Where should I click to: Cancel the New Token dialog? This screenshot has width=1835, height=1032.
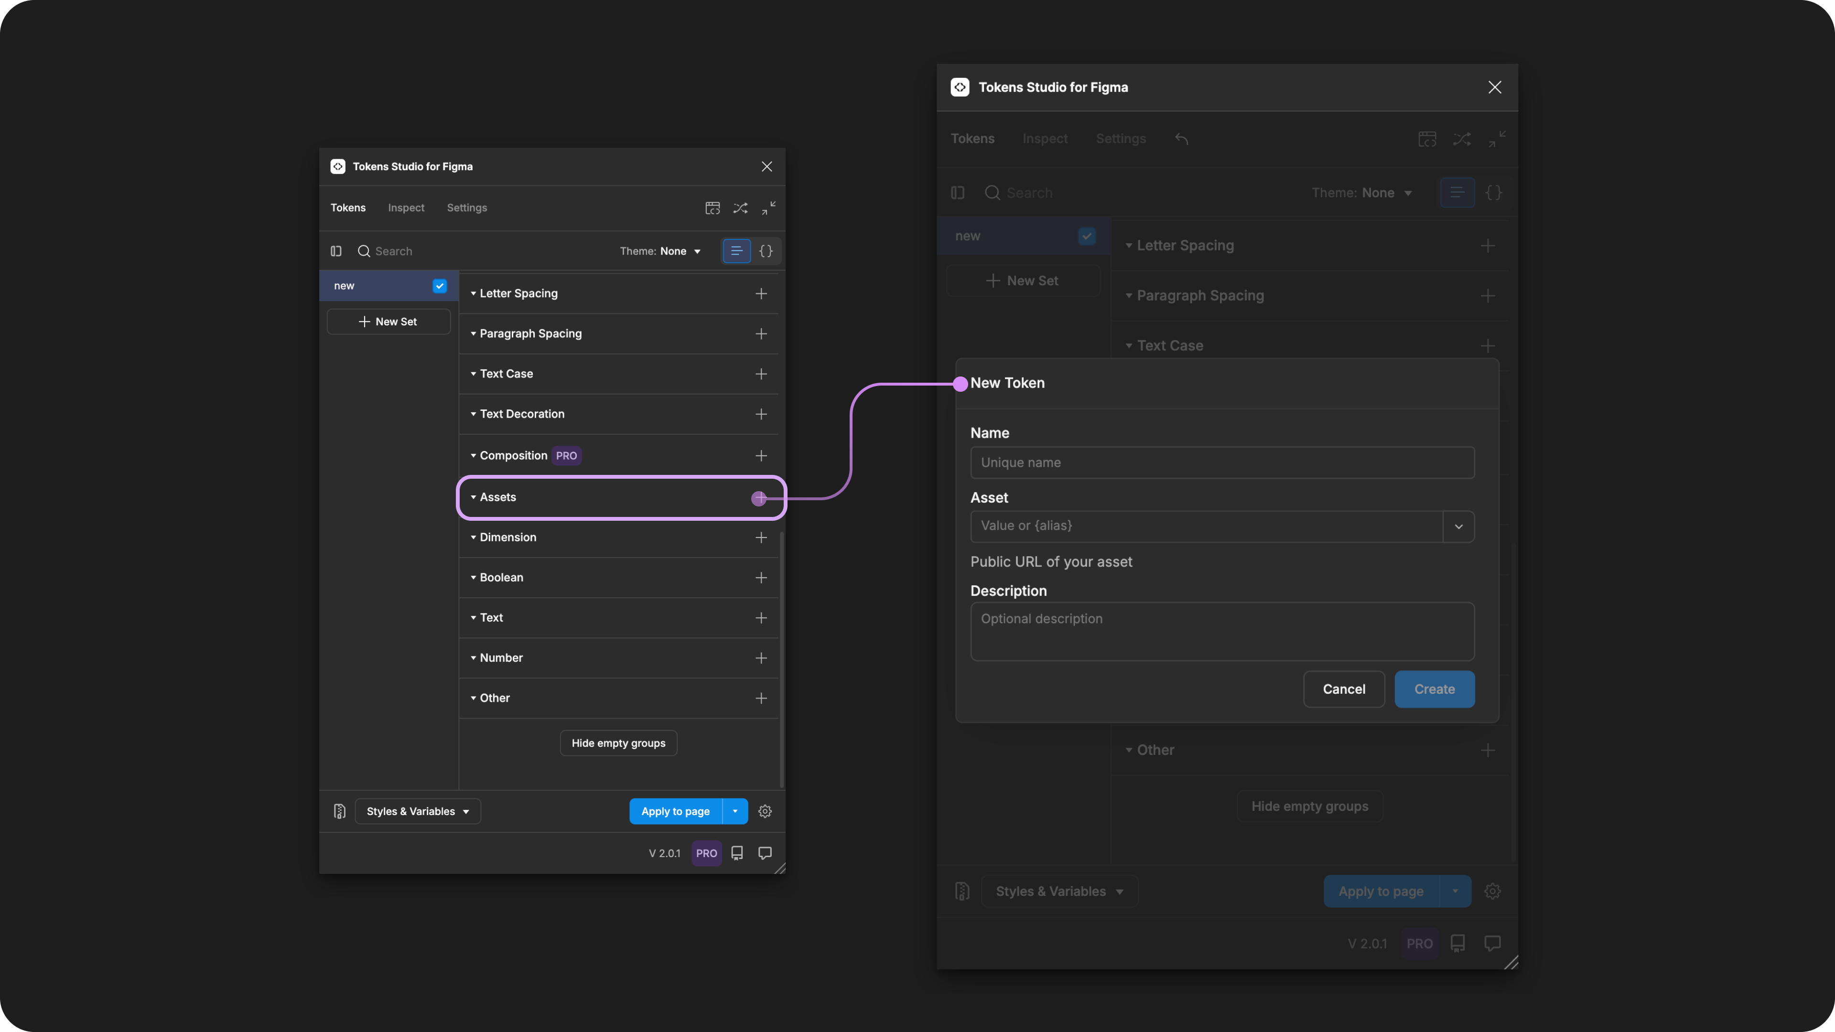tap(1343, 688)
